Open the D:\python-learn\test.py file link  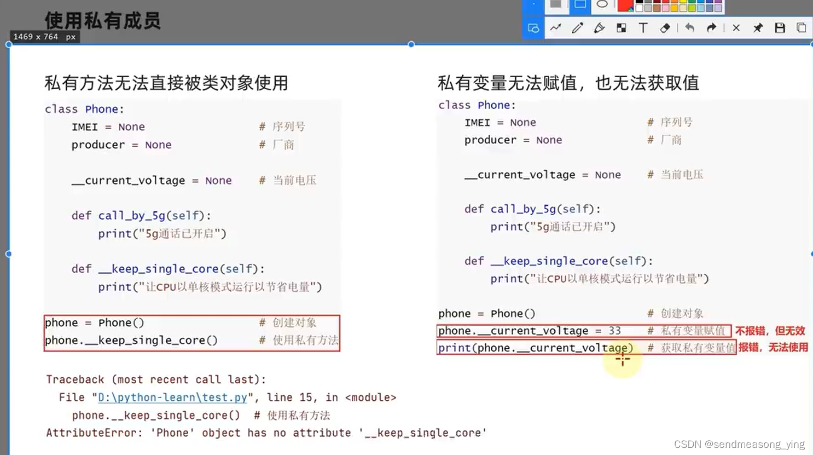(x=172, y=398)
